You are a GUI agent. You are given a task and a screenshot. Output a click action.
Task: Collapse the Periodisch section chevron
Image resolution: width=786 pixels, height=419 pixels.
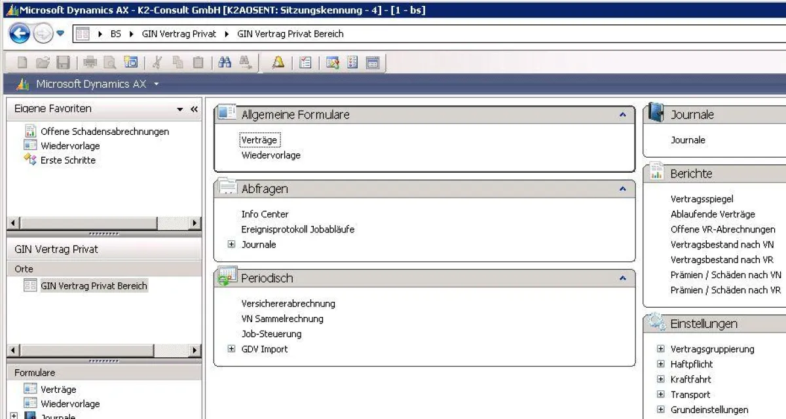tap(622, 278)
